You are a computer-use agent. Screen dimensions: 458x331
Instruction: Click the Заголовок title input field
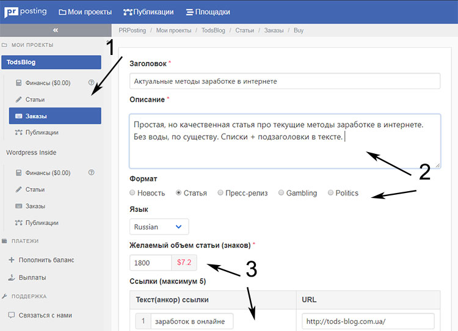[x=285, y=81]
